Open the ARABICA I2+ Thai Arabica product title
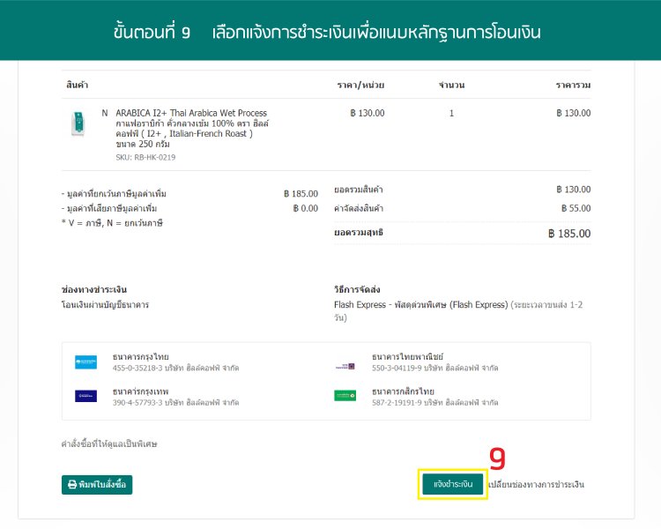The height and width of the screenshot is (529, 661). coord(190,113)
